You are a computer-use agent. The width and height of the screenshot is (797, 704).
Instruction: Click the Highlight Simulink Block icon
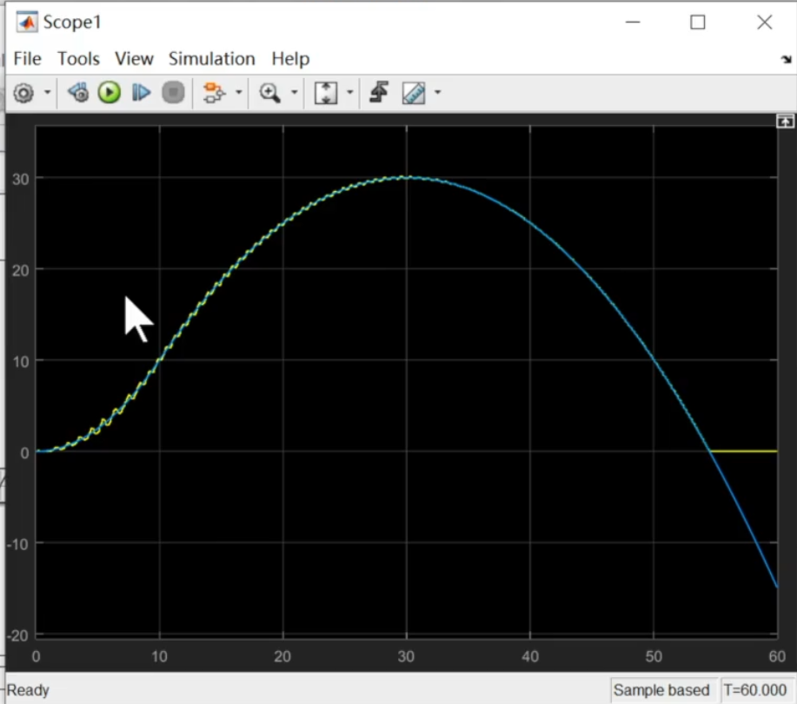click(214, 93)
